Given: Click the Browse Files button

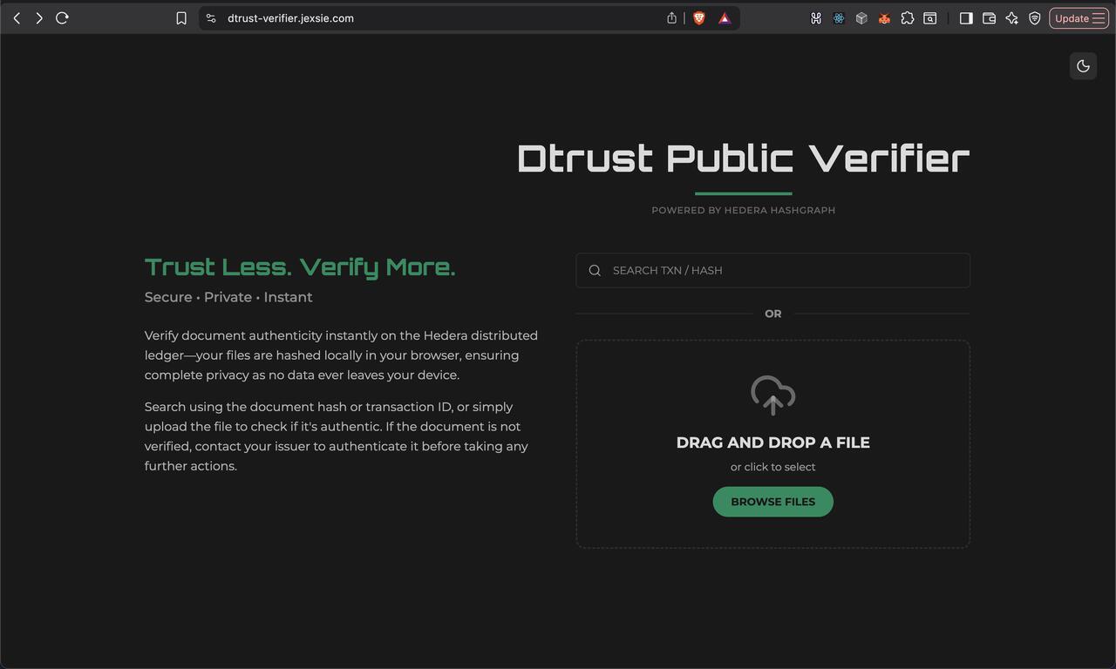Looking at the screenshot, I should coord(772,502).
